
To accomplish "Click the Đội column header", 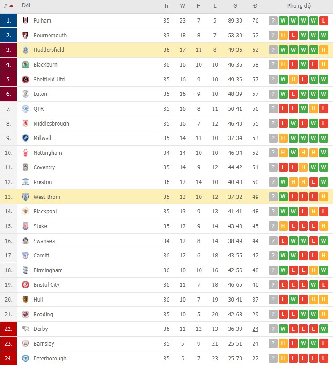I will 26,6.
